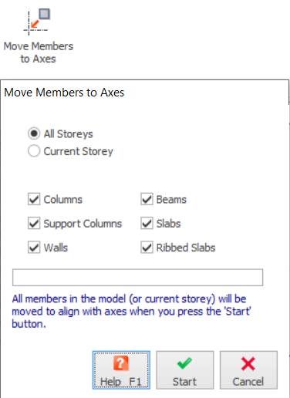Toggle the Slabs checkbox

pos(147,223)
